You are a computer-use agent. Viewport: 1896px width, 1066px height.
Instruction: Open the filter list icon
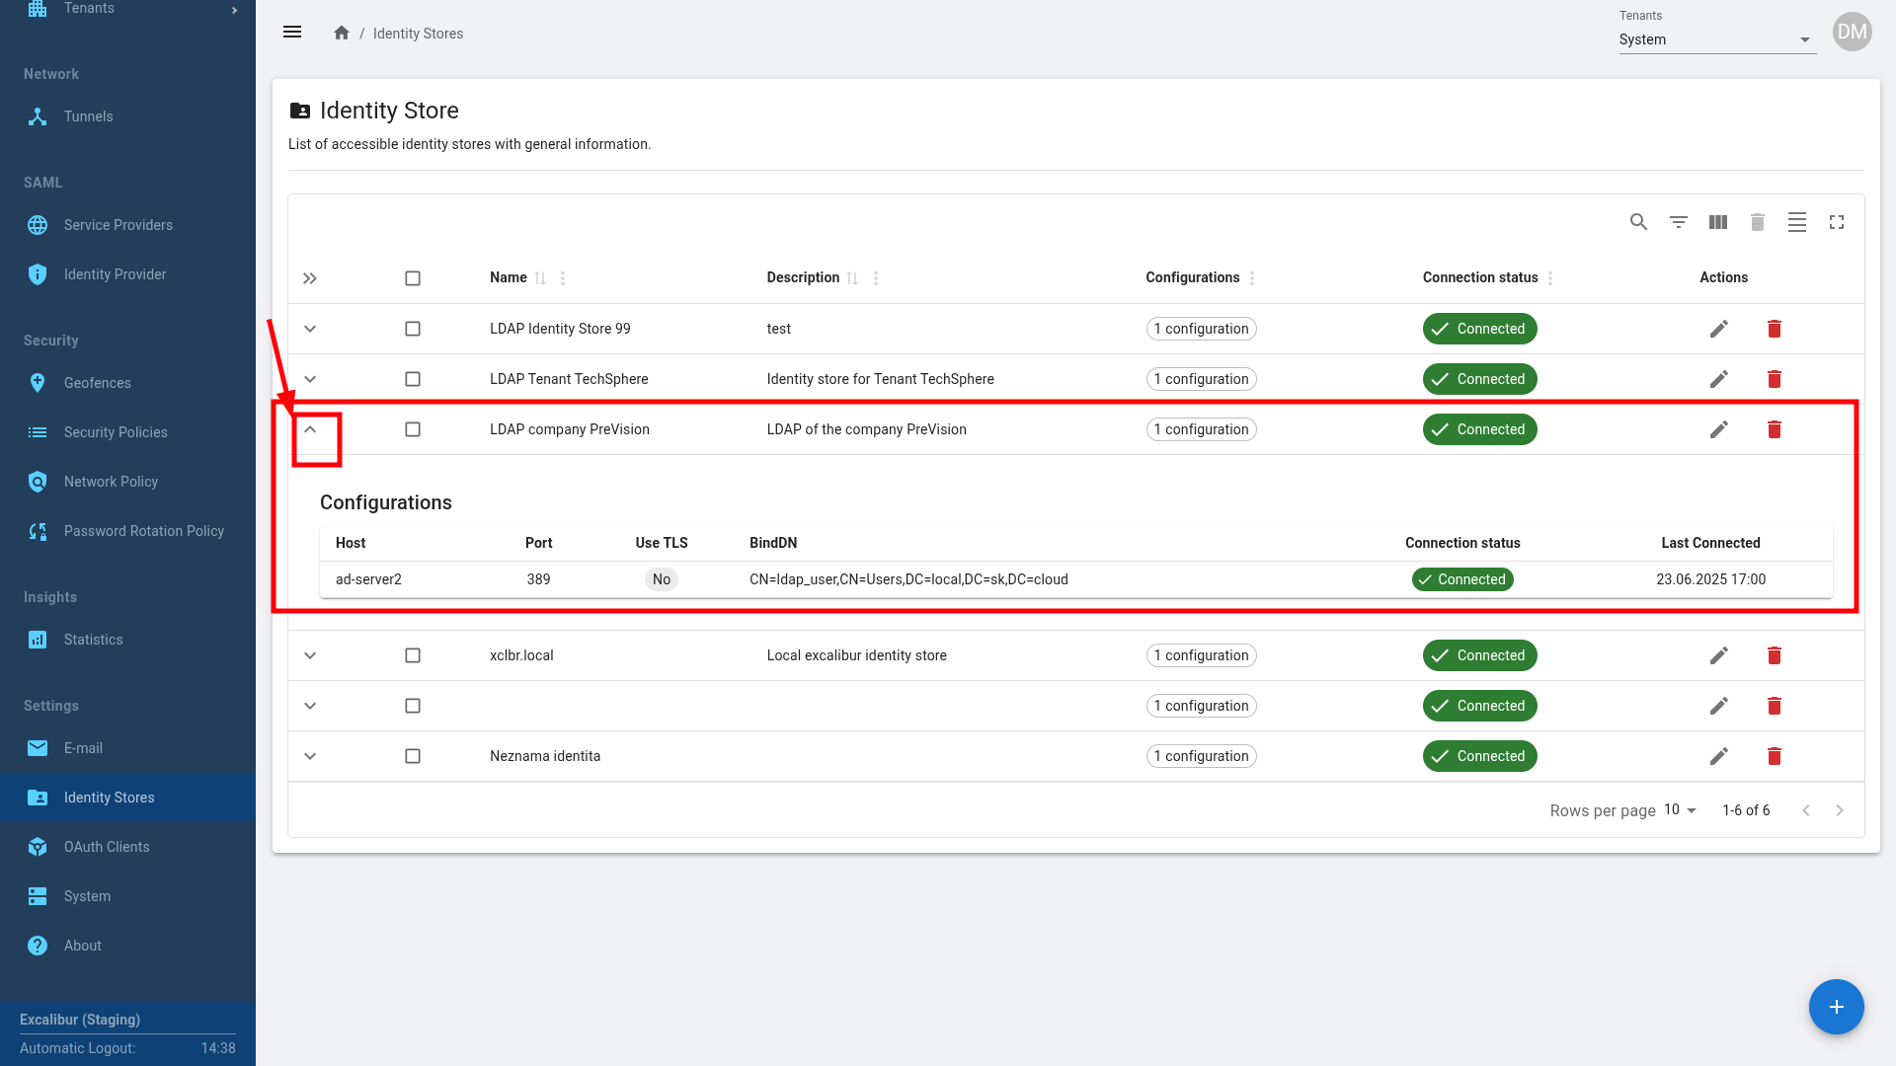(x=1678, y=222)
